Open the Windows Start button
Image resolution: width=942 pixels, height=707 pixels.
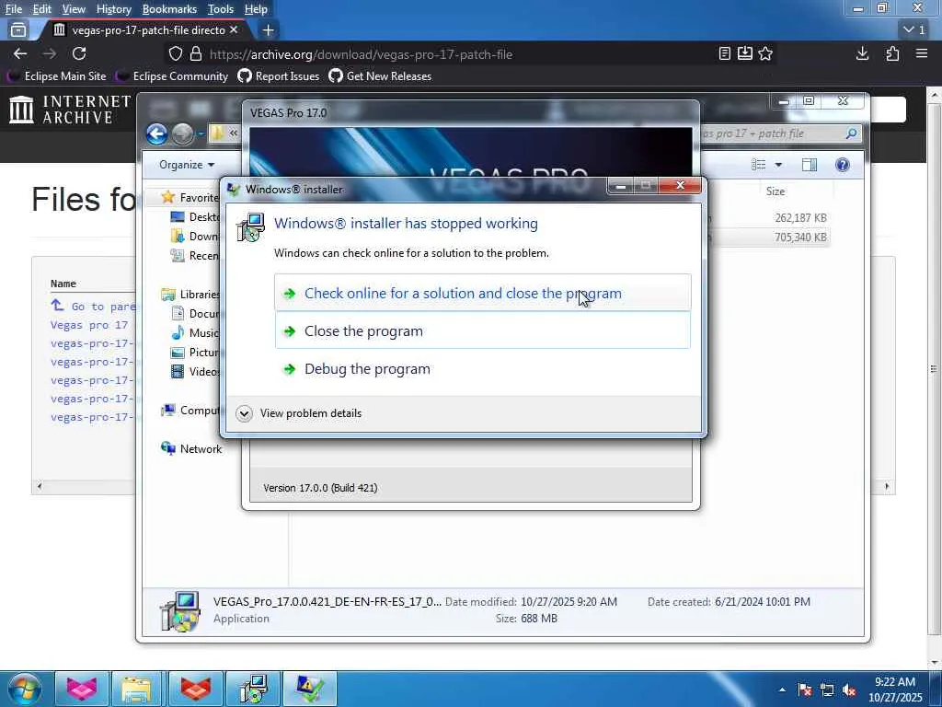(25, 689)
